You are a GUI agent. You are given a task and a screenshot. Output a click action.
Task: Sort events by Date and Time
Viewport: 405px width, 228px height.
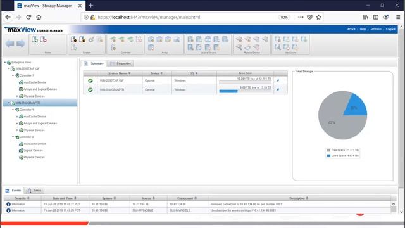pyautogui.click(x=65, y=198)
